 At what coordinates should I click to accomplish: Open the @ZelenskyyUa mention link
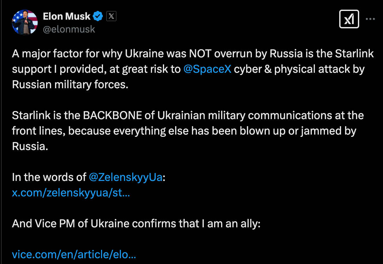126,177
